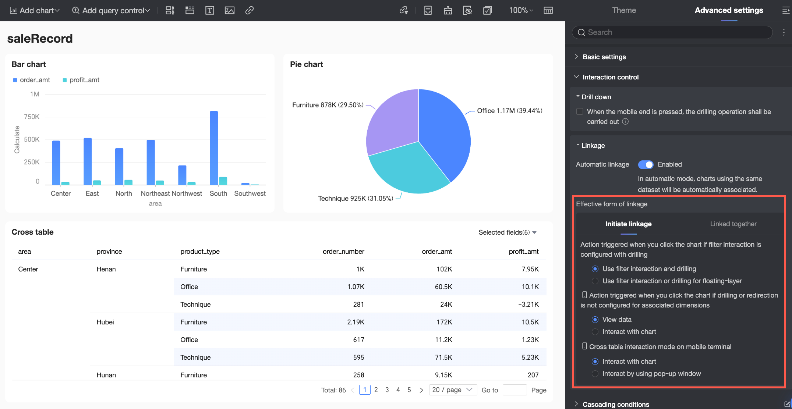Viewport: 792px width, 409px height.
Task: Switch to the Theme tab
Action: click(x=624, y=10)
